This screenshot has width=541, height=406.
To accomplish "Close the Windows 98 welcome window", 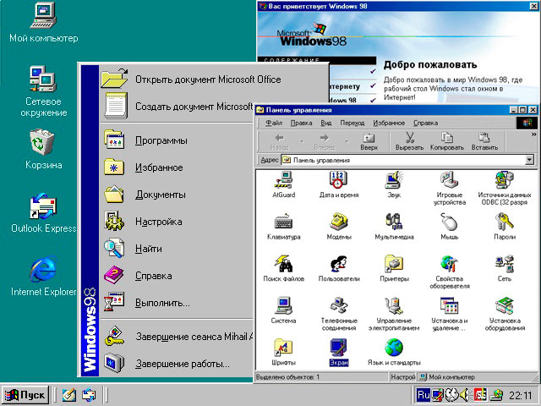I will tap(533, 6).
